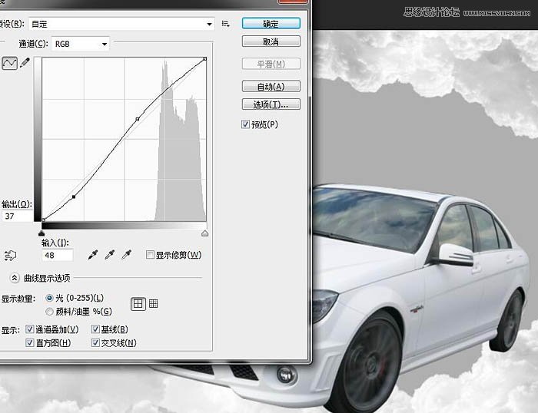Toggle the 直方图(H) histogram checkbox
This screenshot has width=538, height=413.
point(30,342)
